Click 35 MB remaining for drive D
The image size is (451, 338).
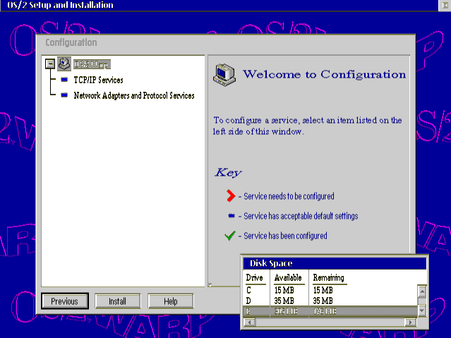(323, 301)
